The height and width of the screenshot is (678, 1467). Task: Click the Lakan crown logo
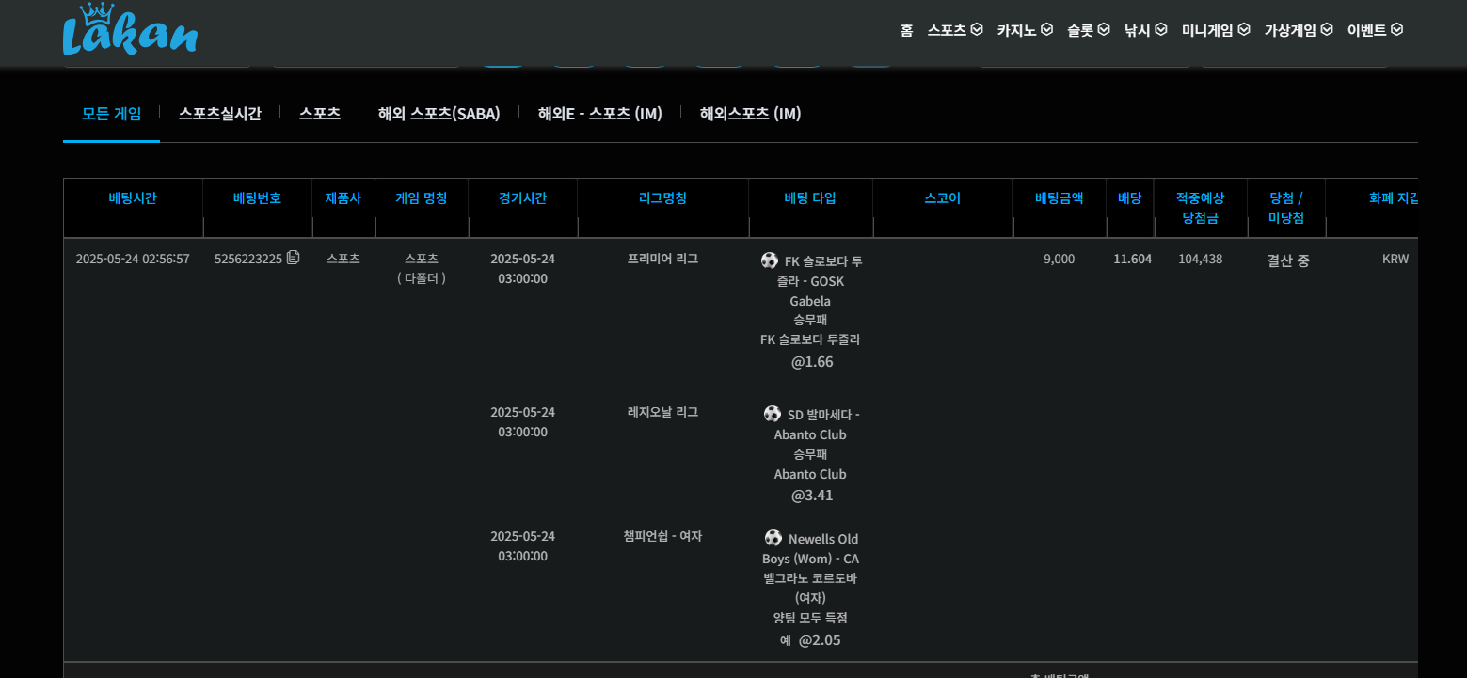pyautogui.click(x=130, y=30)
